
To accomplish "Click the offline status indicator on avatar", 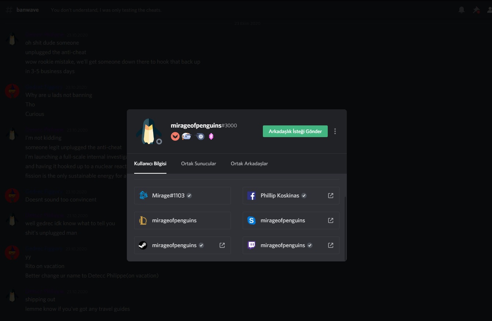I will [159, 141].
